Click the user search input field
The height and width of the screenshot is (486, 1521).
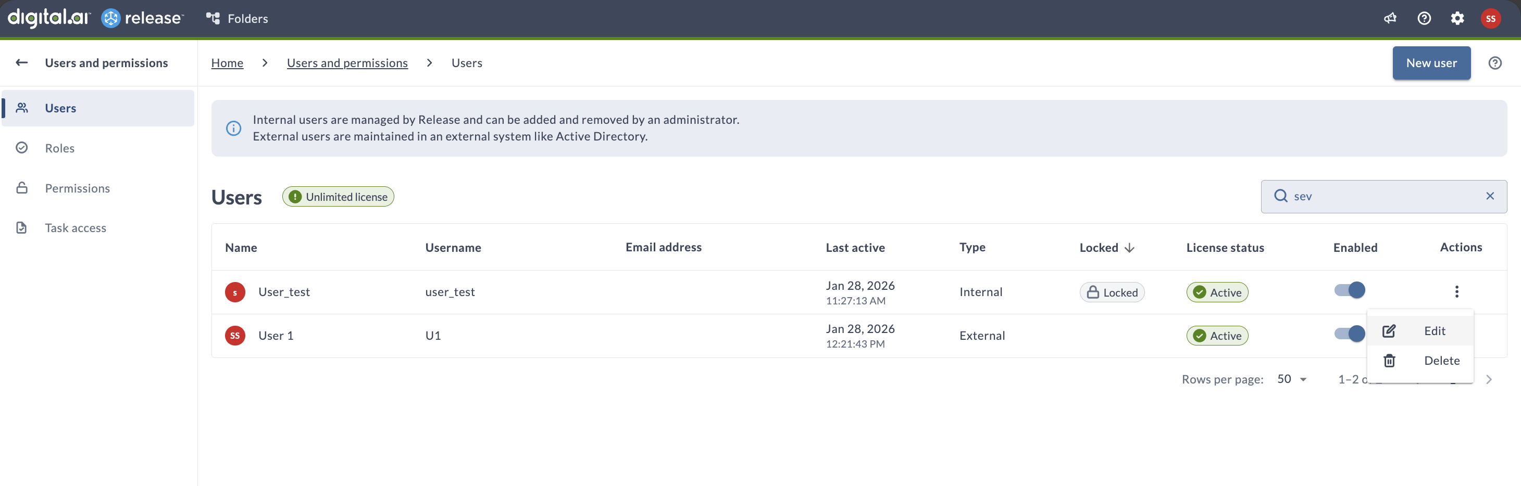coord(1381,196)
